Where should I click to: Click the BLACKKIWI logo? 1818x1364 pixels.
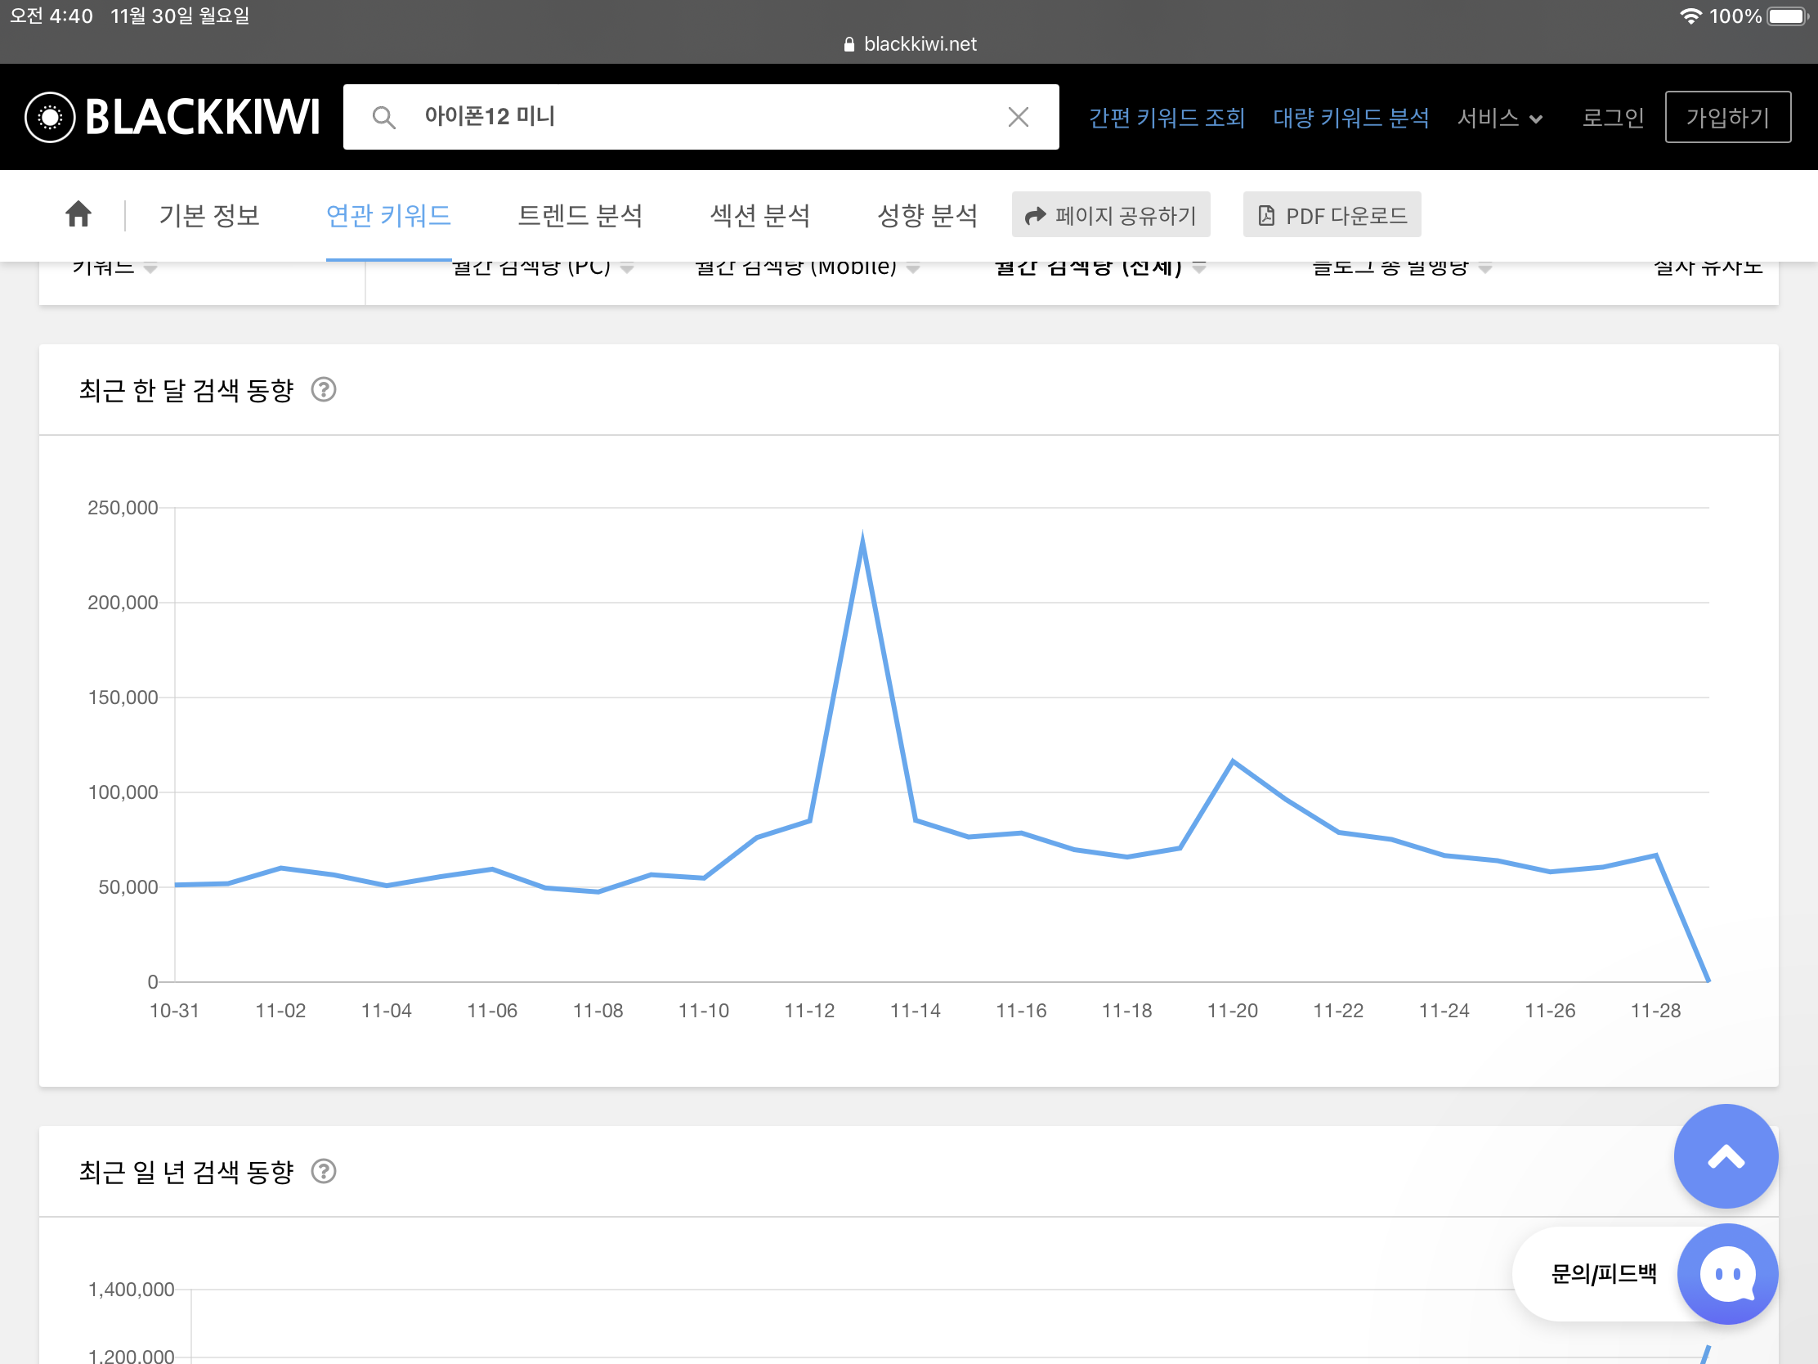pyautogui.click(x=172, y=117)
